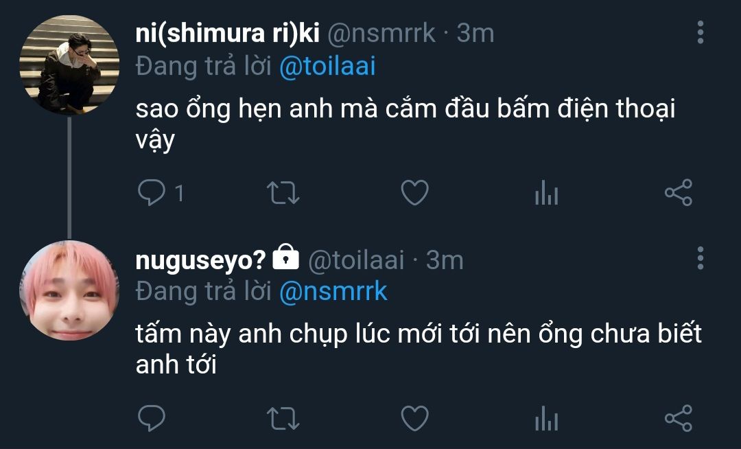Like the tweet by nuguseyo?

pos(414,418)
